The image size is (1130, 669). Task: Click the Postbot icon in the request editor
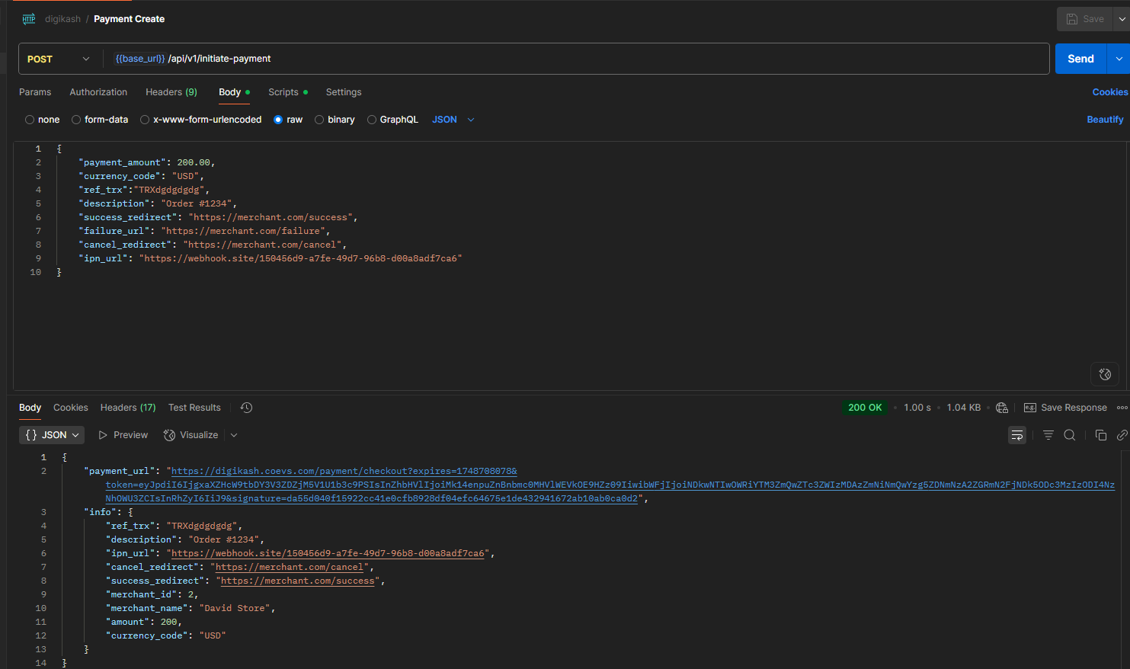pyautogui.click(x=1105, y=374)
